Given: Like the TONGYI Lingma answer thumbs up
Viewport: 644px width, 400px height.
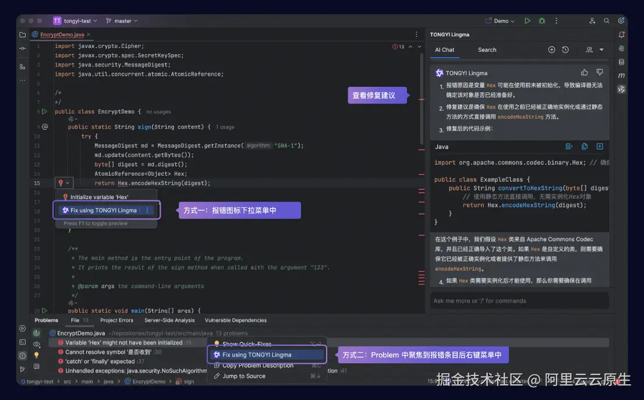Looking at the screenshot, I should click(x=585, y=73).
